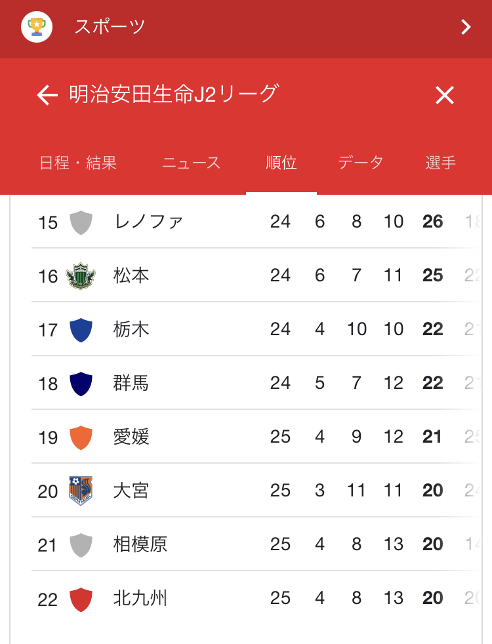Screen dimensions: 492x644
Task: Open the 大宮 team name link
Action: click(131, 491)
